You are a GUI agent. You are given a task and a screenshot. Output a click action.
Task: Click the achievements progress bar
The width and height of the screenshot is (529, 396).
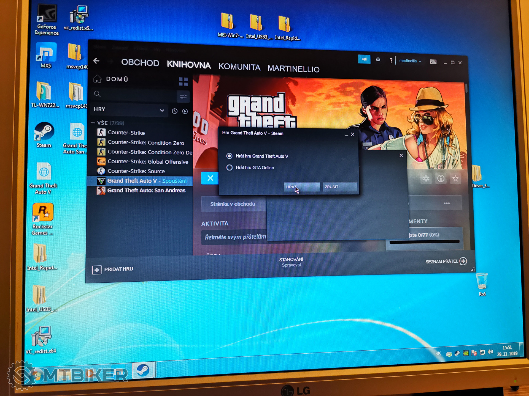[424, 242]
